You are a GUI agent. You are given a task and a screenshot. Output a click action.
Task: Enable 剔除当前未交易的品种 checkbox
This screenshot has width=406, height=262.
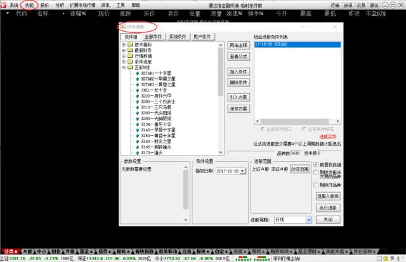[x=316, y=173]
